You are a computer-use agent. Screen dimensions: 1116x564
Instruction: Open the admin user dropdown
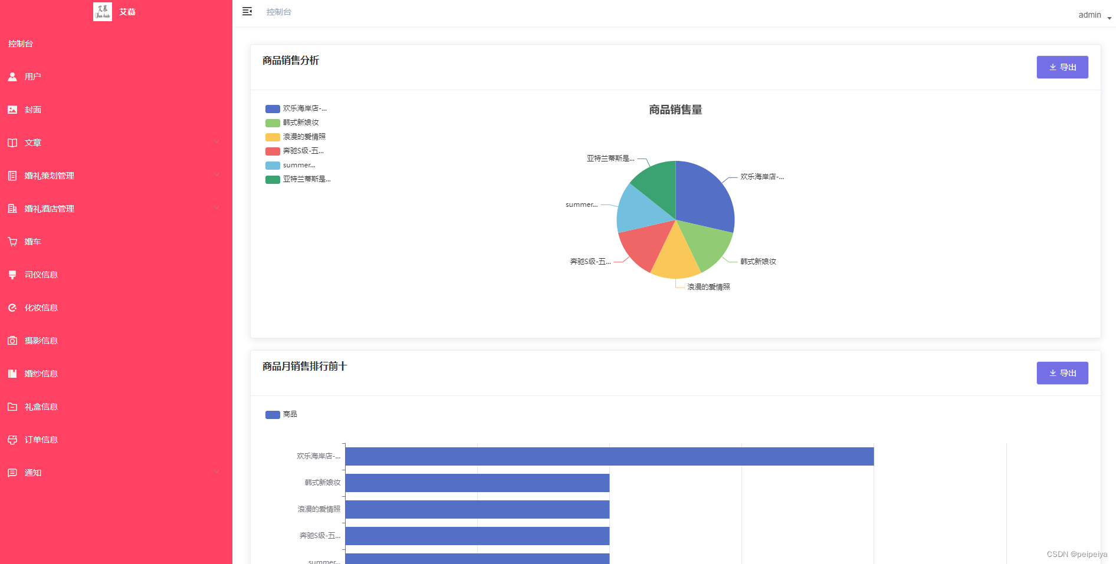[1095, 15]
